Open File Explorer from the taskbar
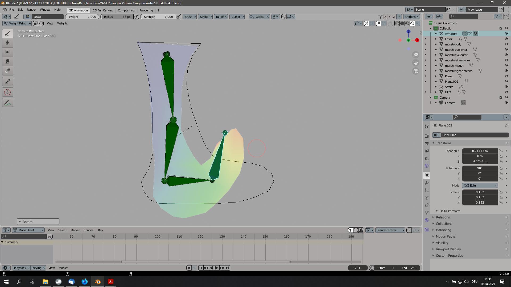Viewport: 511px width, 287px height. 45,282
